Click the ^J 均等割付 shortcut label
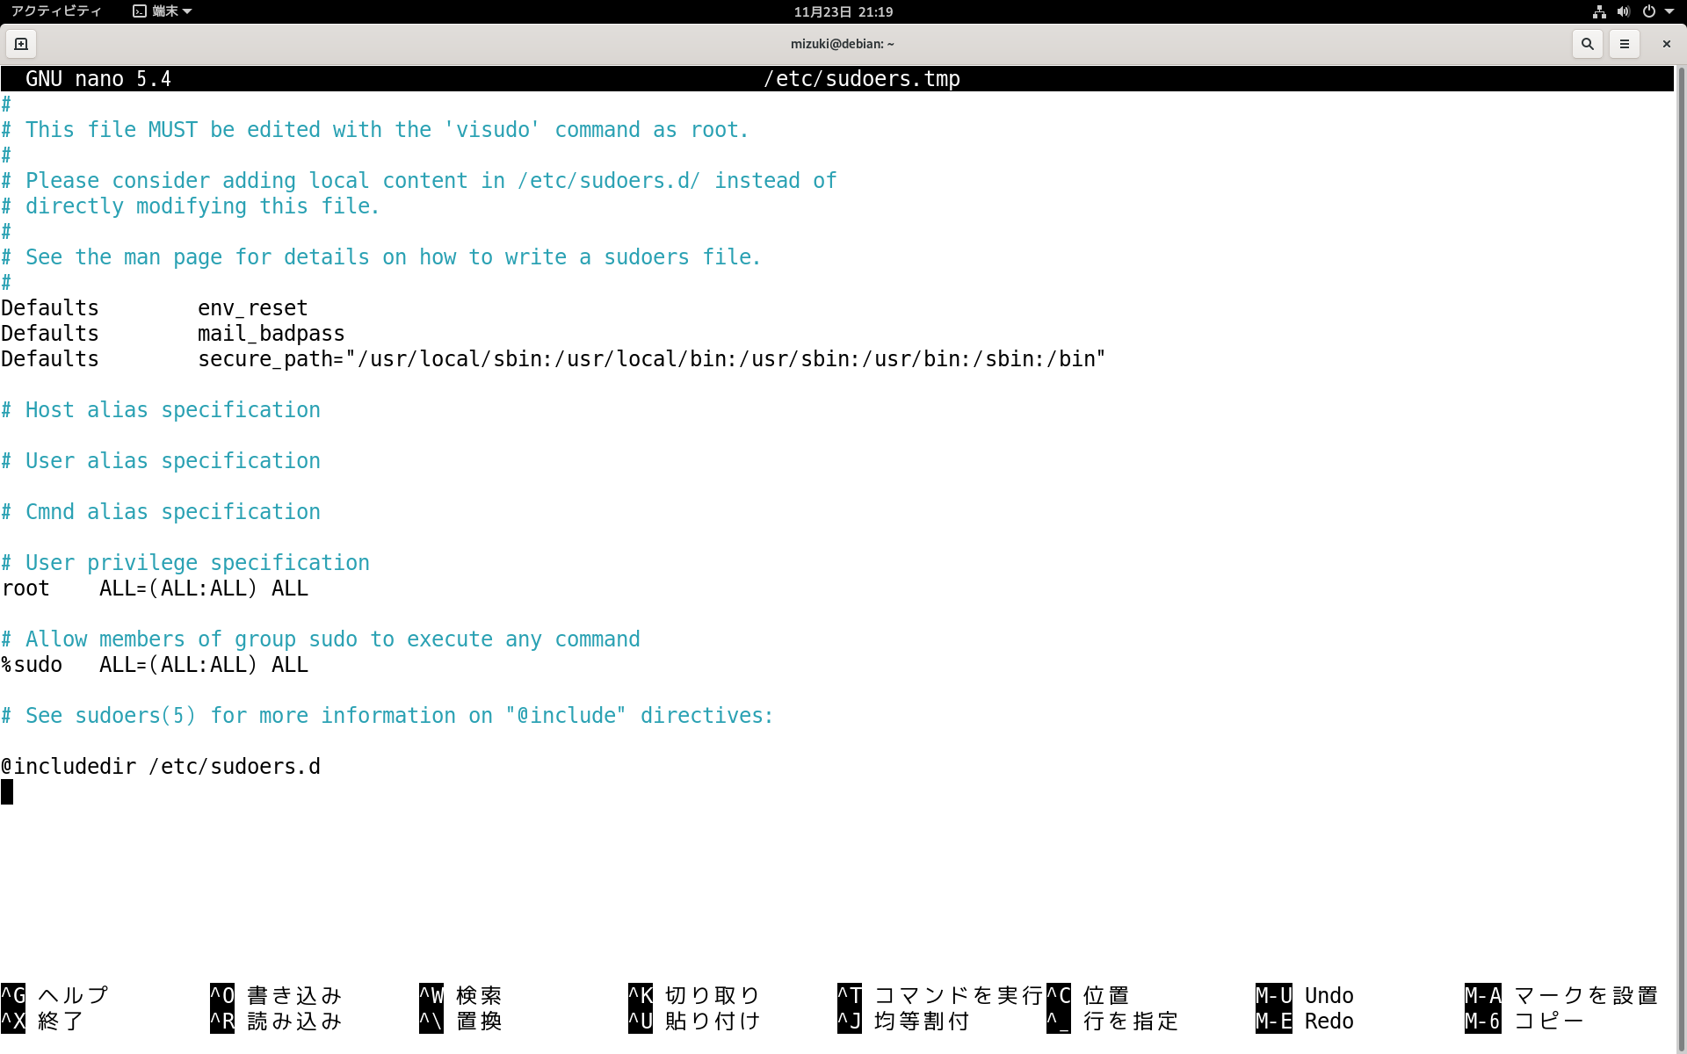The image size is (1687, 1054). tap(903, 1021)
